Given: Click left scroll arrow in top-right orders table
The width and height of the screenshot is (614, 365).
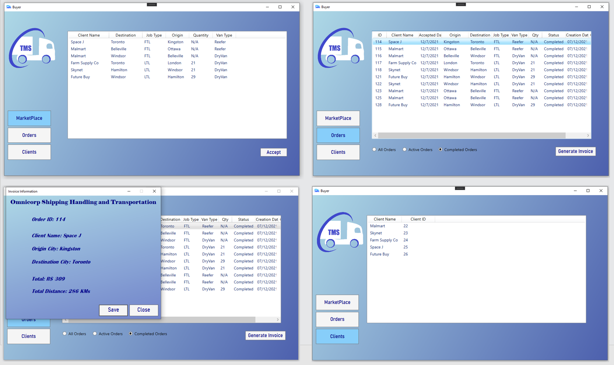Looking at the screenshot, I should click(375, 136).
